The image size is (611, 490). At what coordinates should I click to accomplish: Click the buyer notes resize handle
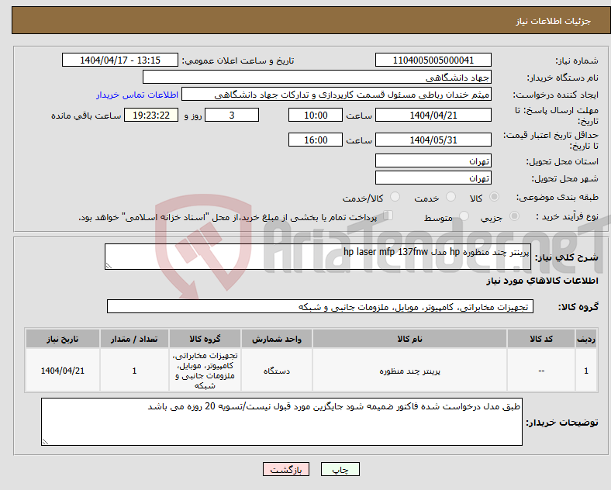pos(45,442)
